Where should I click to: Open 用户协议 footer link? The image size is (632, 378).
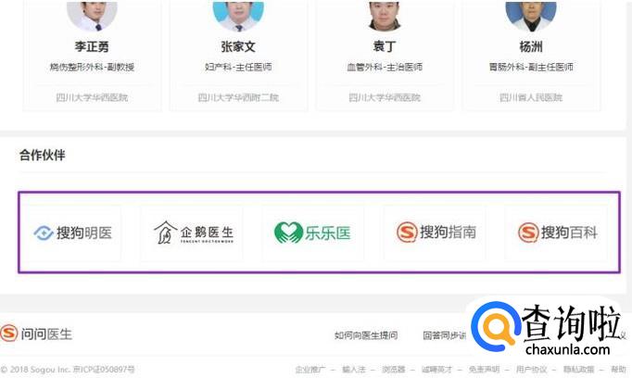[531, 369]
